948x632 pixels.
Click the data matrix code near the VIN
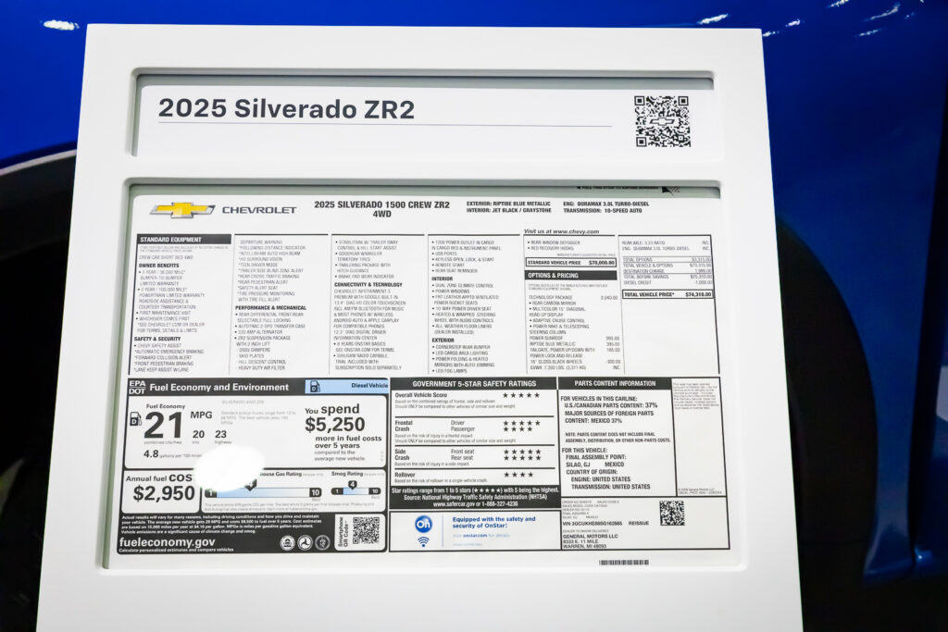(x=671, y=513)
